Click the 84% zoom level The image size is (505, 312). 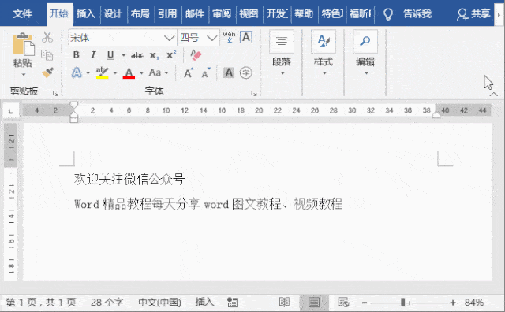tap(474, 303)
